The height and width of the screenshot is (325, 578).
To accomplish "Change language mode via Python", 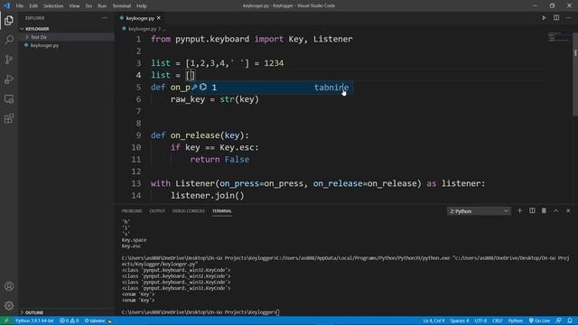I will pyautogui.click(x=516, y=320).
